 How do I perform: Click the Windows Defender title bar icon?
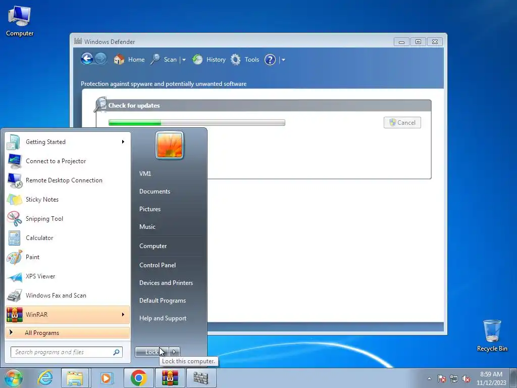[78, 41]
